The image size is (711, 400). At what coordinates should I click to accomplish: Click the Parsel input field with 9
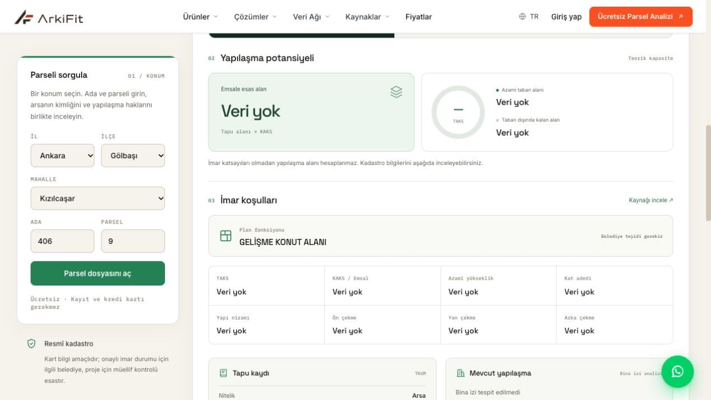133,241
